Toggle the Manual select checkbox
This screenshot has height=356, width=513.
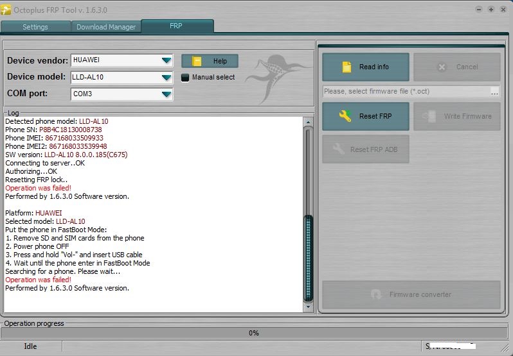click(185, 78)
